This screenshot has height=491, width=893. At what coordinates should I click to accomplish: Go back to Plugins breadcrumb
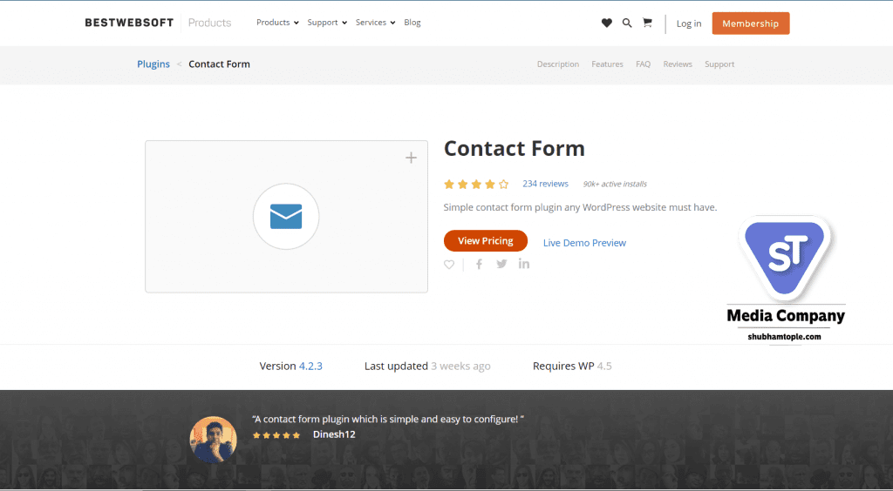(x=153, y=64)
